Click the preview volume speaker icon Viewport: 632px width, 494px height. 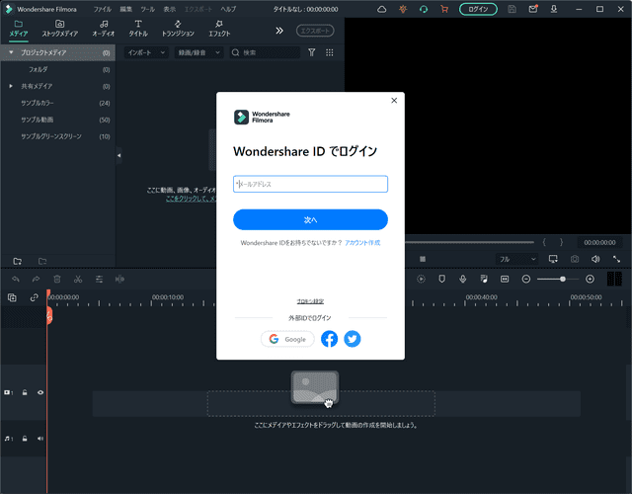[x=595, y=259]
